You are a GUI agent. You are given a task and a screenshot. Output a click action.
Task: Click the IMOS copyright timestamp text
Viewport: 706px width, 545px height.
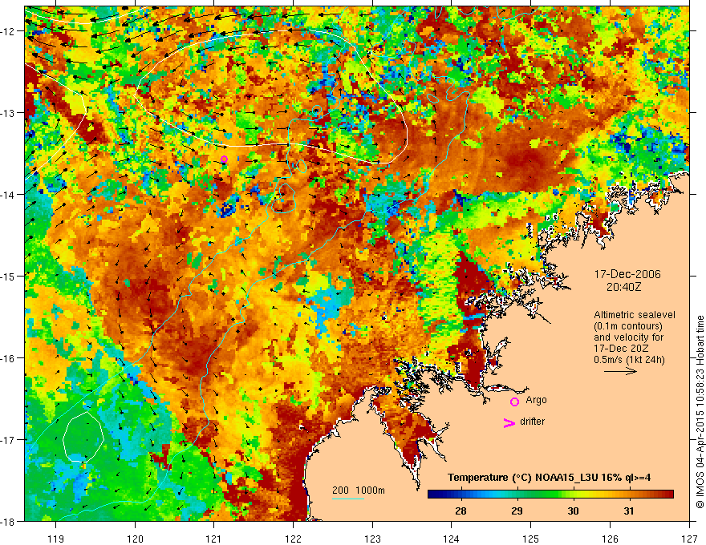tap(700, 412)
